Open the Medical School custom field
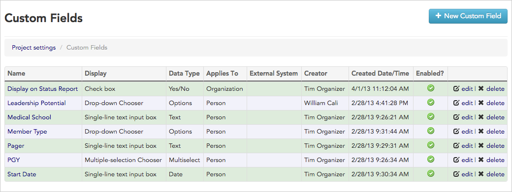512x192 pixels. [x=29, y=117]
